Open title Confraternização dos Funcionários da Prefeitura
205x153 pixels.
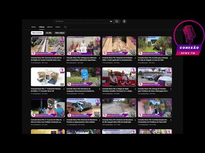coord(152,121)
